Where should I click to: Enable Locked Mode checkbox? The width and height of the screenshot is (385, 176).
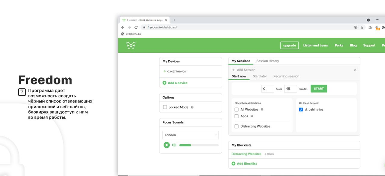165,107
